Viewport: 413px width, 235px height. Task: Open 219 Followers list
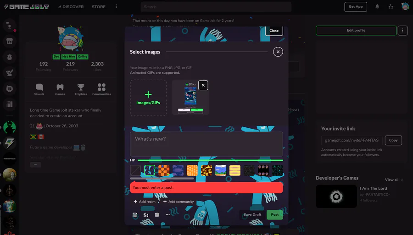pos(70,66)
